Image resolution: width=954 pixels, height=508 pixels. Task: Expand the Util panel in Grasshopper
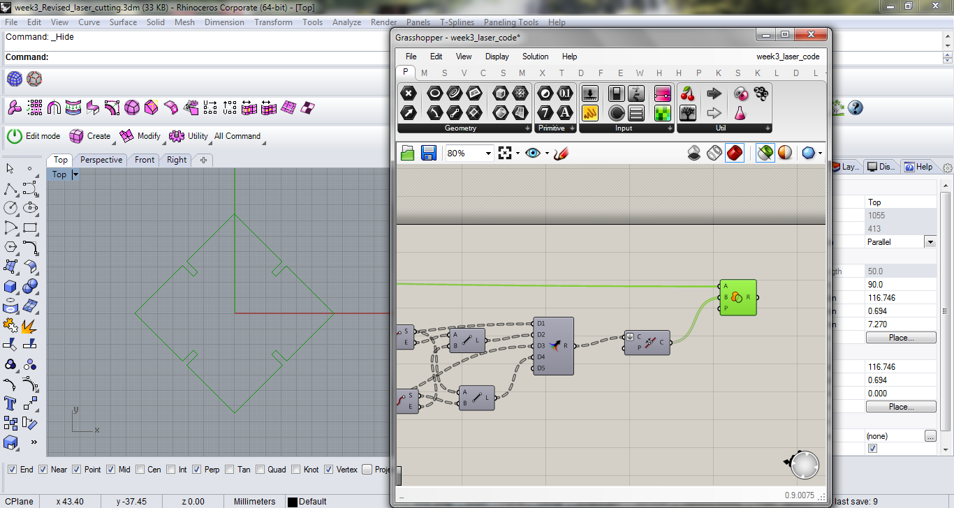pyautogui.click(x=768, y=128)
